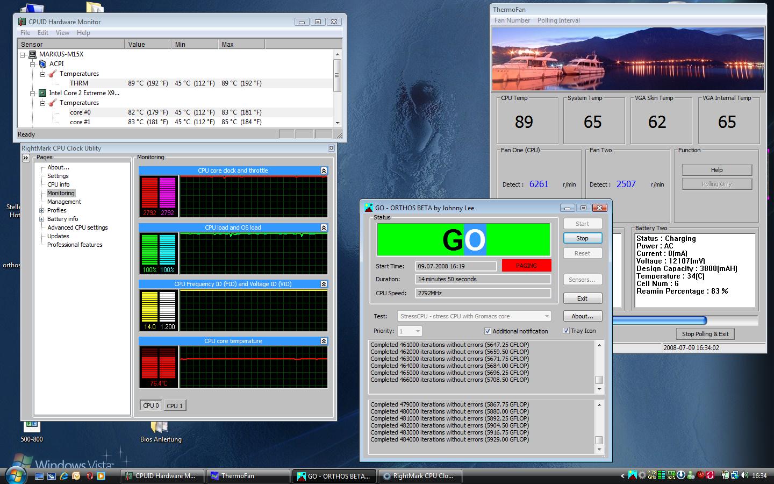Open ThermoFan's Polling Interval menu
Image resolution: width=774 pixels, height=484 pixels.
point(558,20)
